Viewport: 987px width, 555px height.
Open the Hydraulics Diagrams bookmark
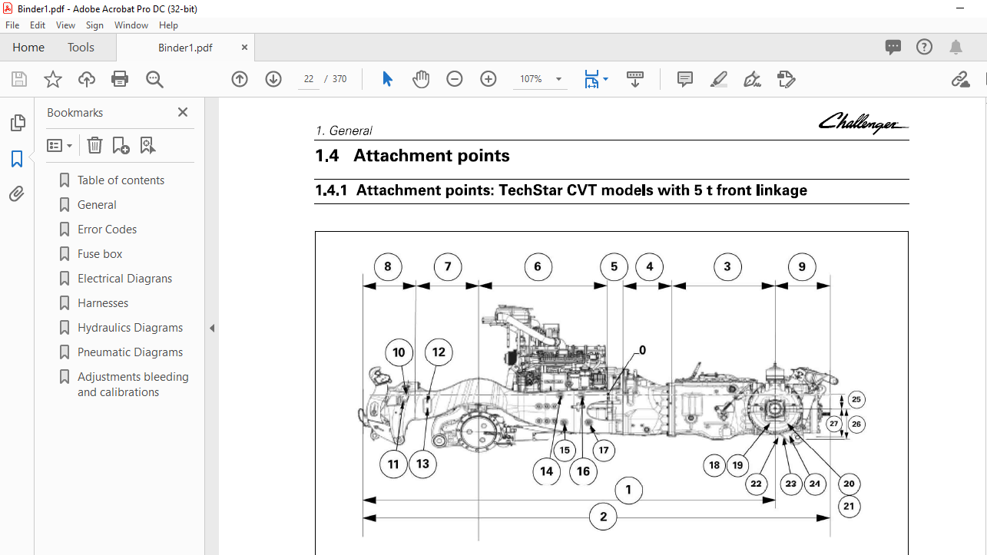click(x=130, y=328)
